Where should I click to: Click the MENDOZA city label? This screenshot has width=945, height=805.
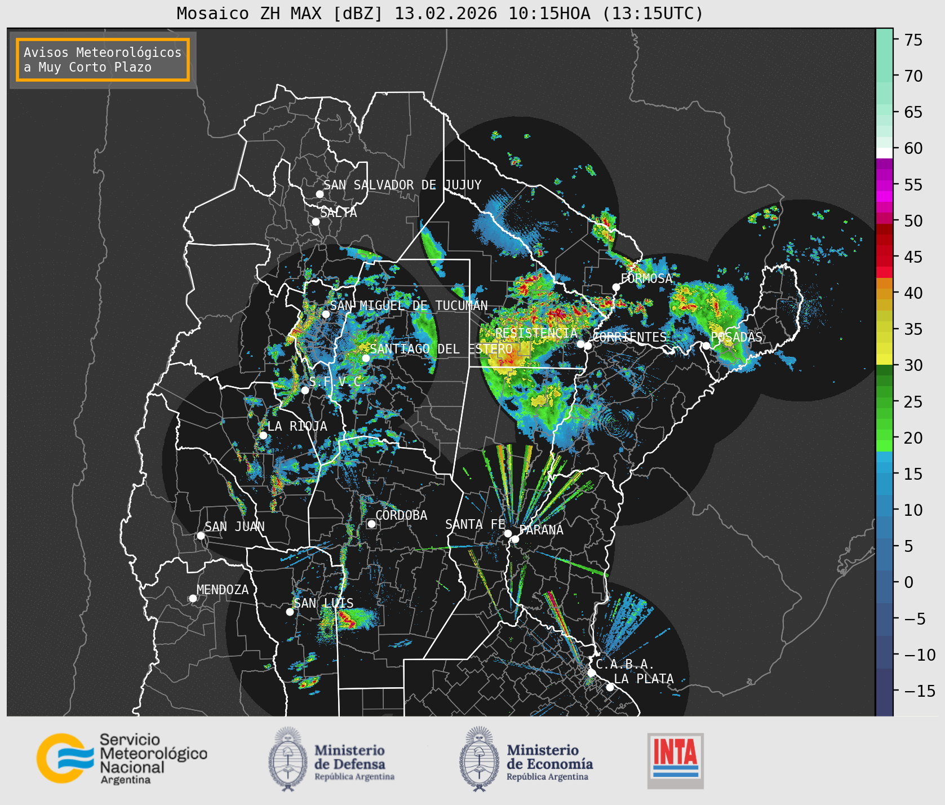click(223, 590)
